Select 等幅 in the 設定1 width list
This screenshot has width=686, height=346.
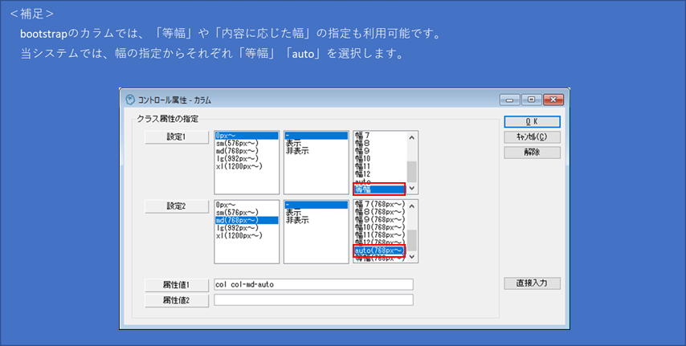point(379,189)
